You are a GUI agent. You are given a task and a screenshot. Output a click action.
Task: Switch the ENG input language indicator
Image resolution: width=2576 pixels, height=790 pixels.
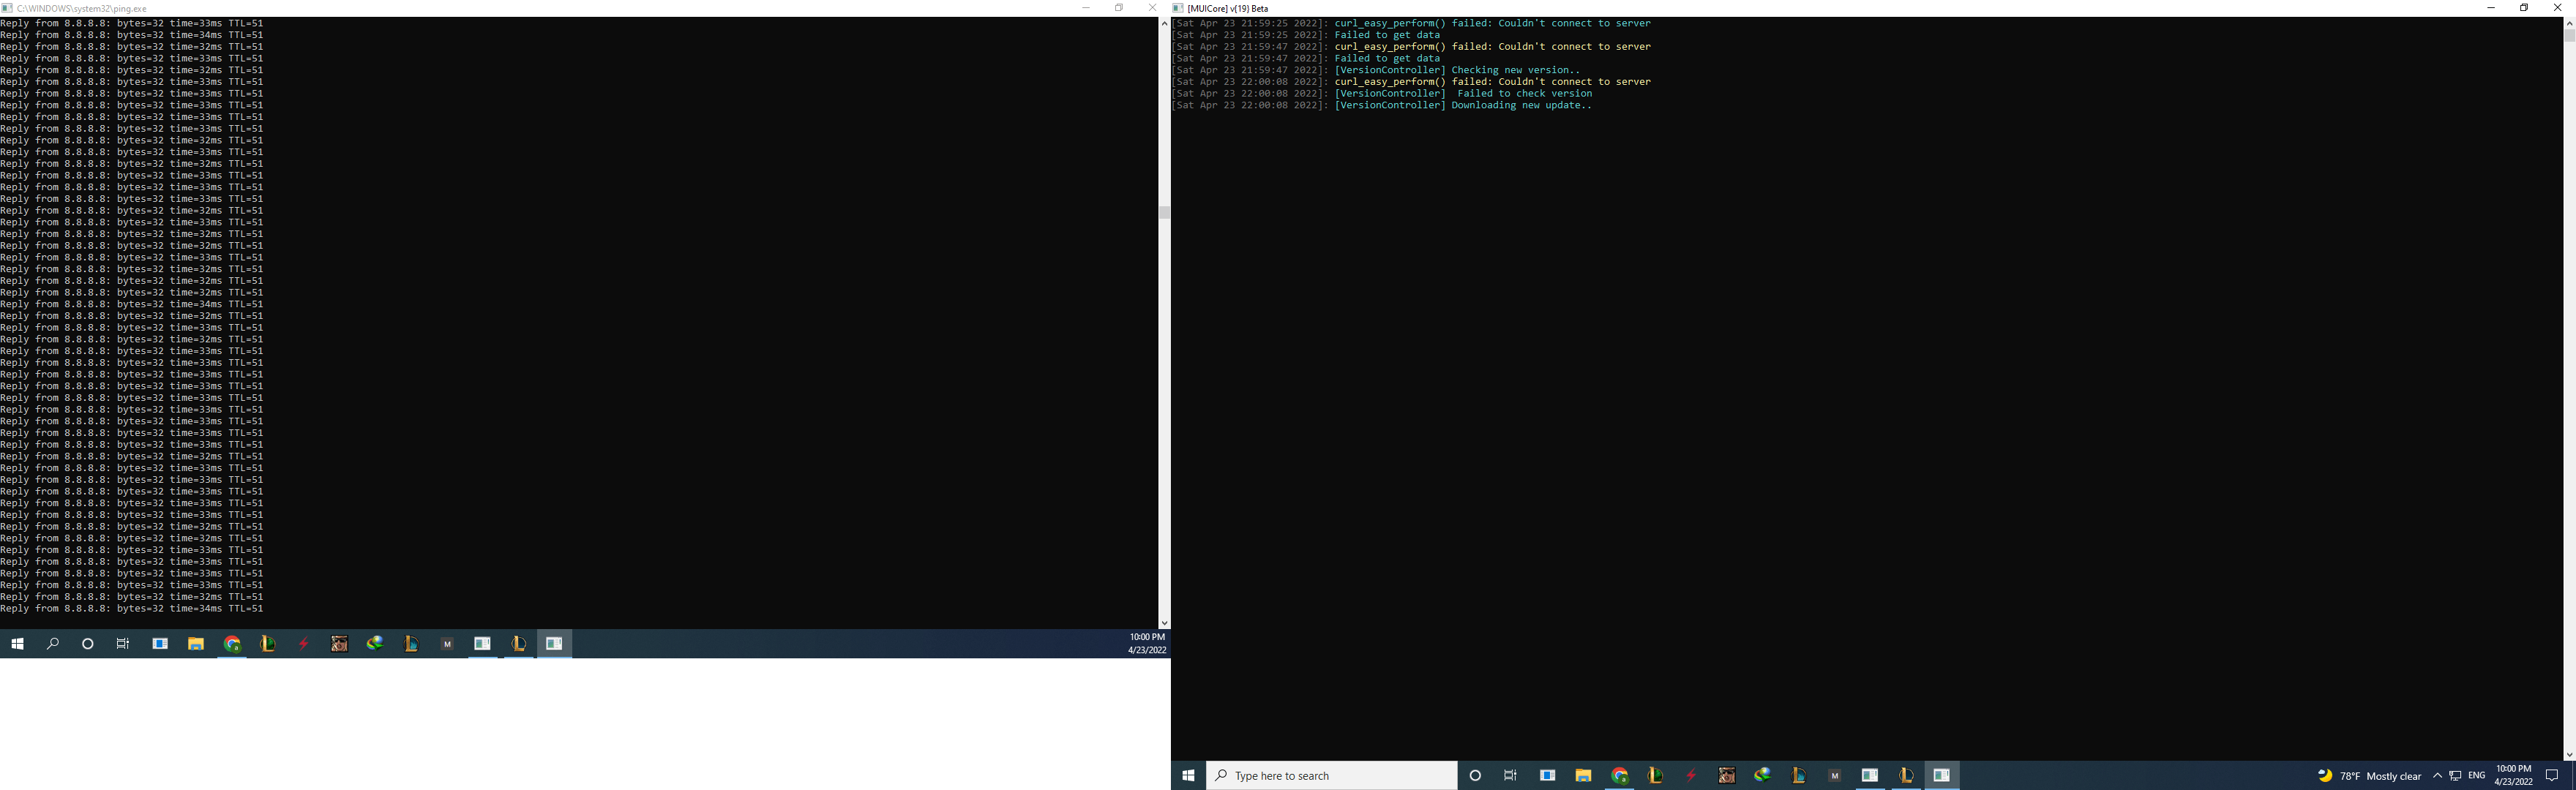tap(2476, 775)
